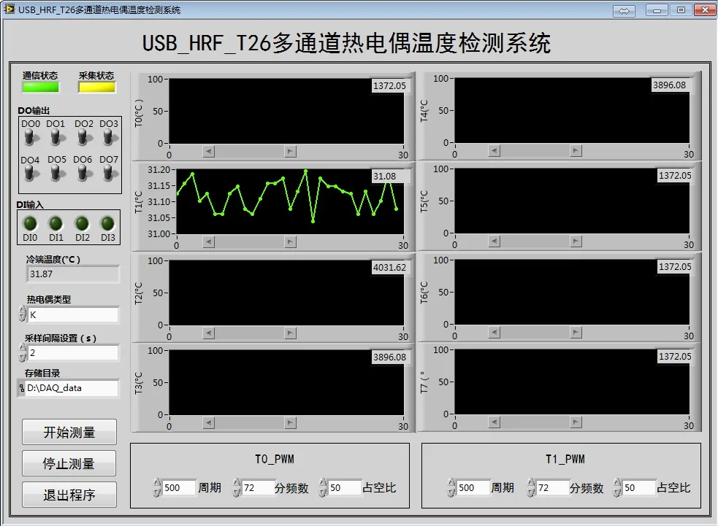718x526 pixels.
Task: Click the 冷端温度 value field 31.87
Action: 72,274
